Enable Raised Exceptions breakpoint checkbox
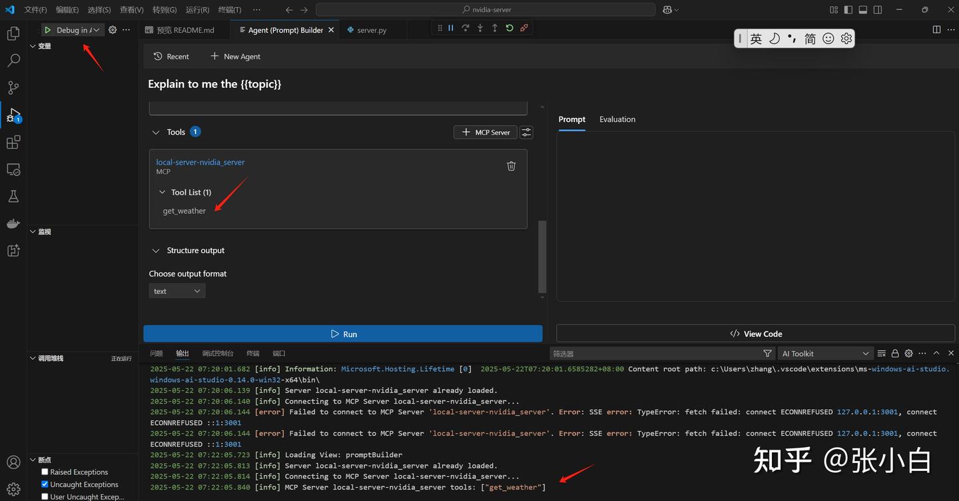Screen dimensions: 959x501 click(45, 472)
